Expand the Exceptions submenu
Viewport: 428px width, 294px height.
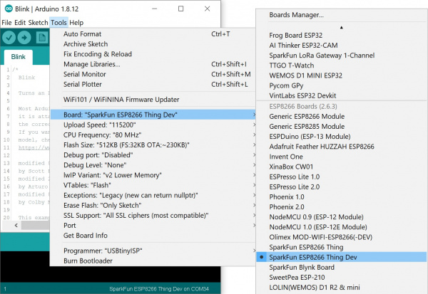(153, 195)
